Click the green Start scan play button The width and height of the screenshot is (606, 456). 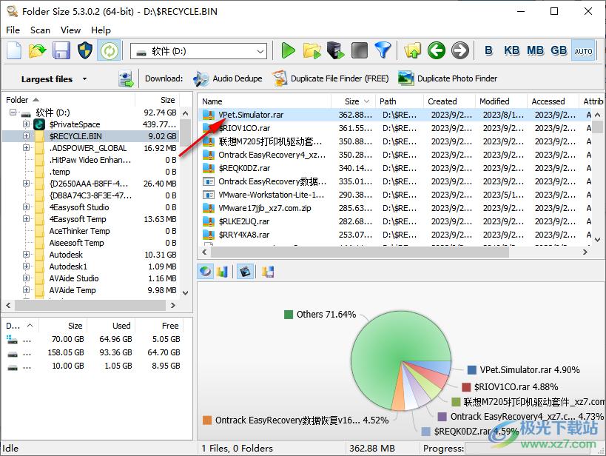pyautogui.click(x=289, y=50)
